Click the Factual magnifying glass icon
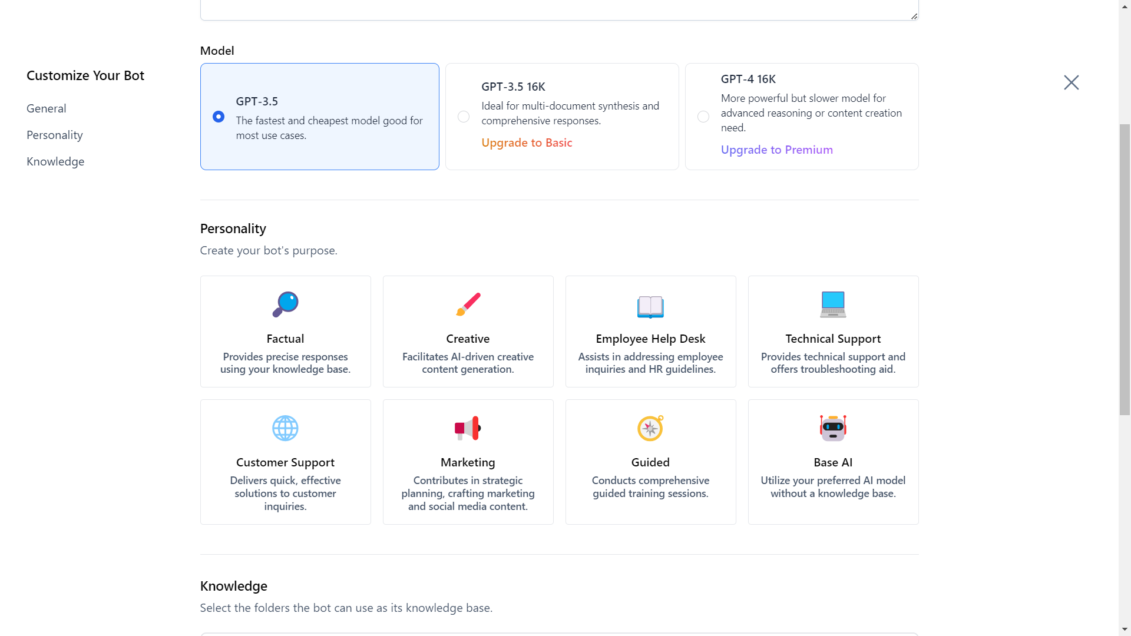This screenshot has width=1131, height=636. (285, 304)
